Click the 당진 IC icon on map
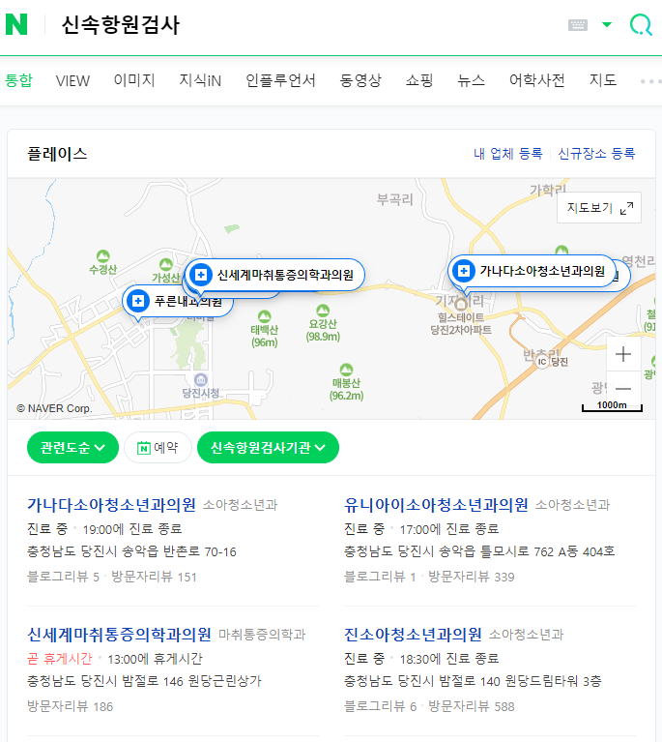Screen dimensions: 662x742 point(542,362)
